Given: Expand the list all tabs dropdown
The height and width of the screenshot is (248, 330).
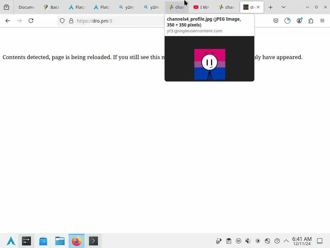Looking at the screenshot, I should 284,7.
